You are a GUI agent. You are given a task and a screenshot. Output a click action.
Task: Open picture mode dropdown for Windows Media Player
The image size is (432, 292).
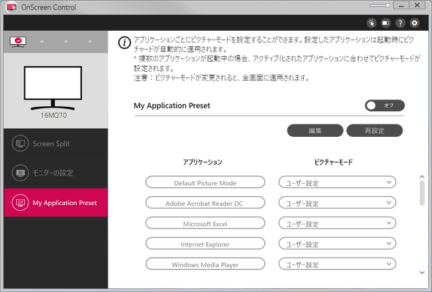[338, 264]
